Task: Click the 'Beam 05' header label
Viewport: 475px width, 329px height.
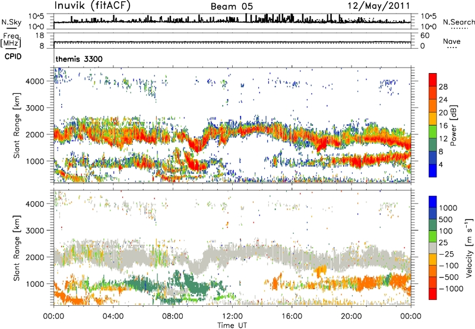Action: click(232, 7)
